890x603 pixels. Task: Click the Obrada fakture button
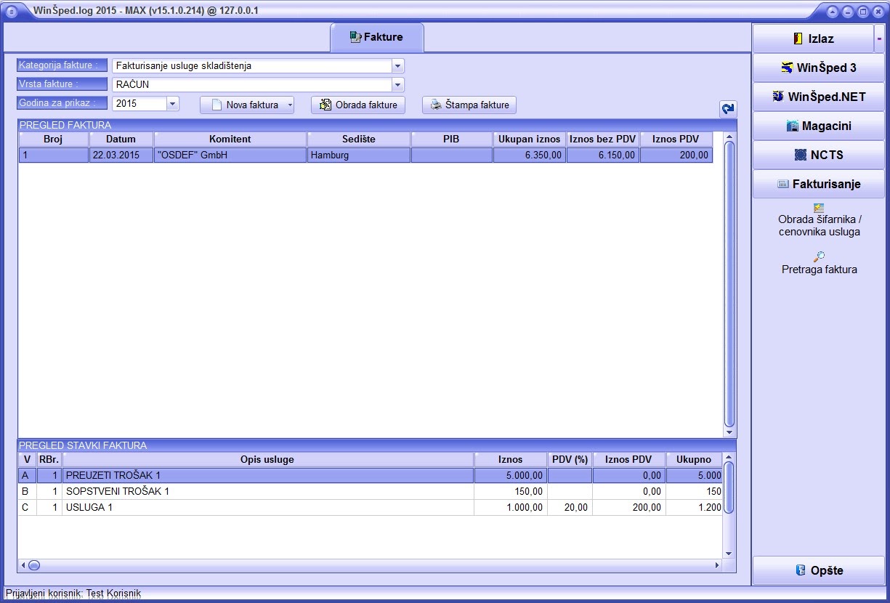tap(358, 105)
